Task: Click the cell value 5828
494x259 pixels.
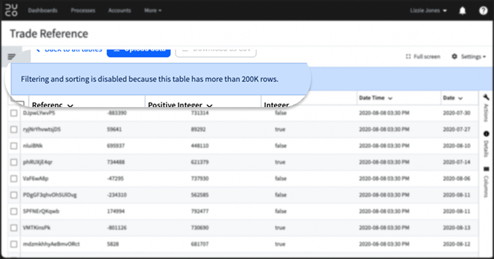Action: click(113, 244)
